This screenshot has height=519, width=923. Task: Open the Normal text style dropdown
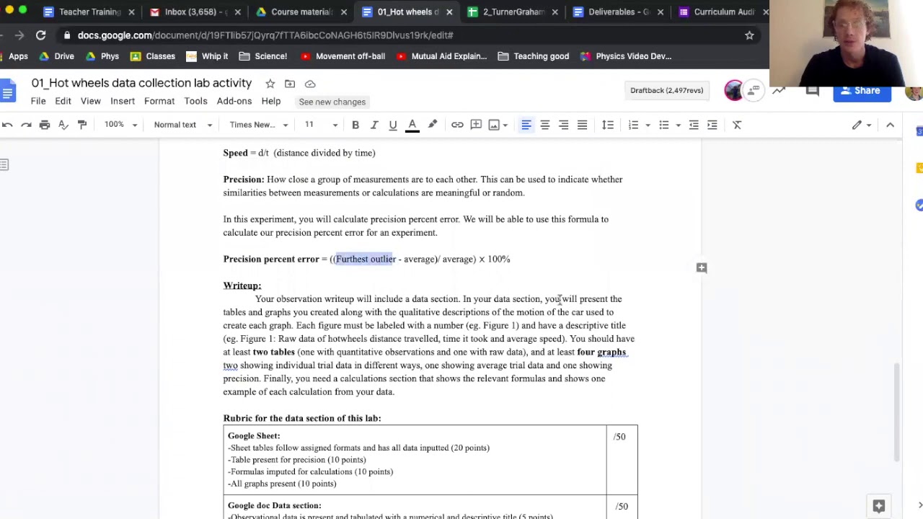[183, 125]
